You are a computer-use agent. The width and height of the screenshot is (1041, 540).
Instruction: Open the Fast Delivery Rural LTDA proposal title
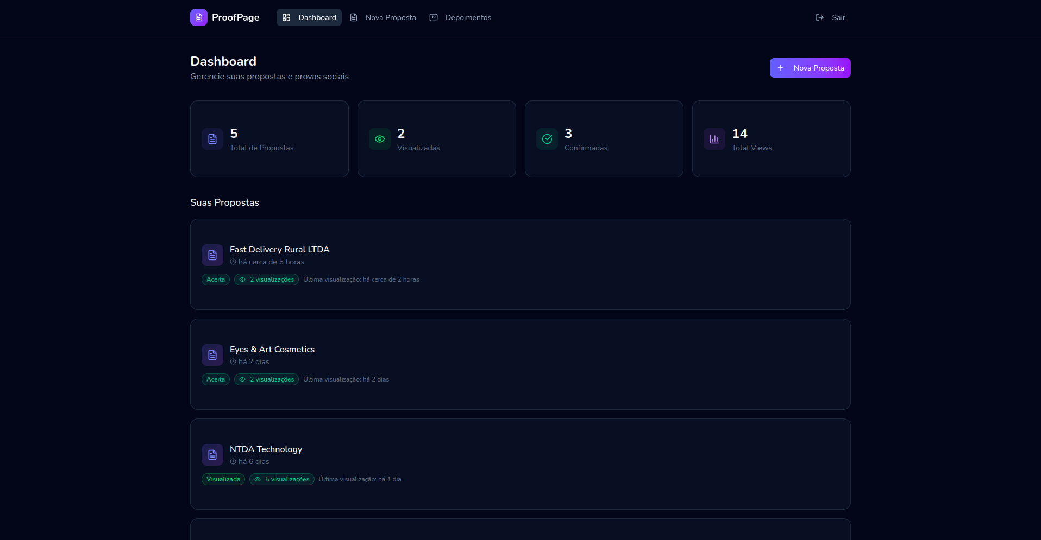[x=279, y=250]
